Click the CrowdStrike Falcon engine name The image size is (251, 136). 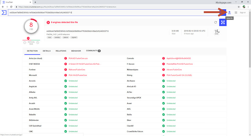135,131
